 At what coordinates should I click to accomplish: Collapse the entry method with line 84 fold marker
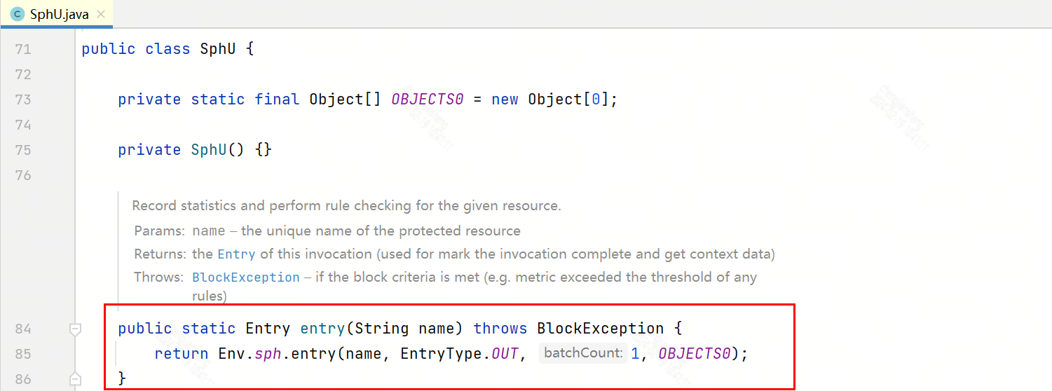coord(75,329)
